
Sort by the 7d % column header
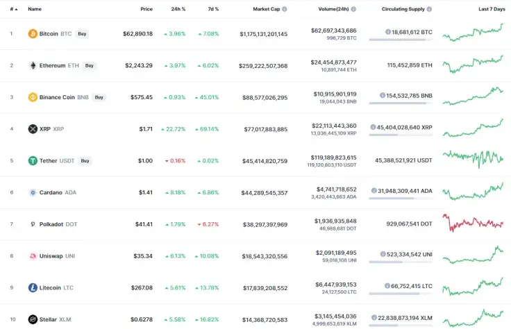212,9
